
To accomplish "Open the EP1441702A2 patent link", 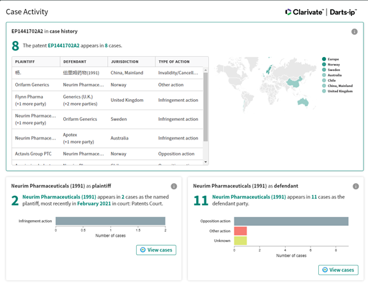I will 64,45.
